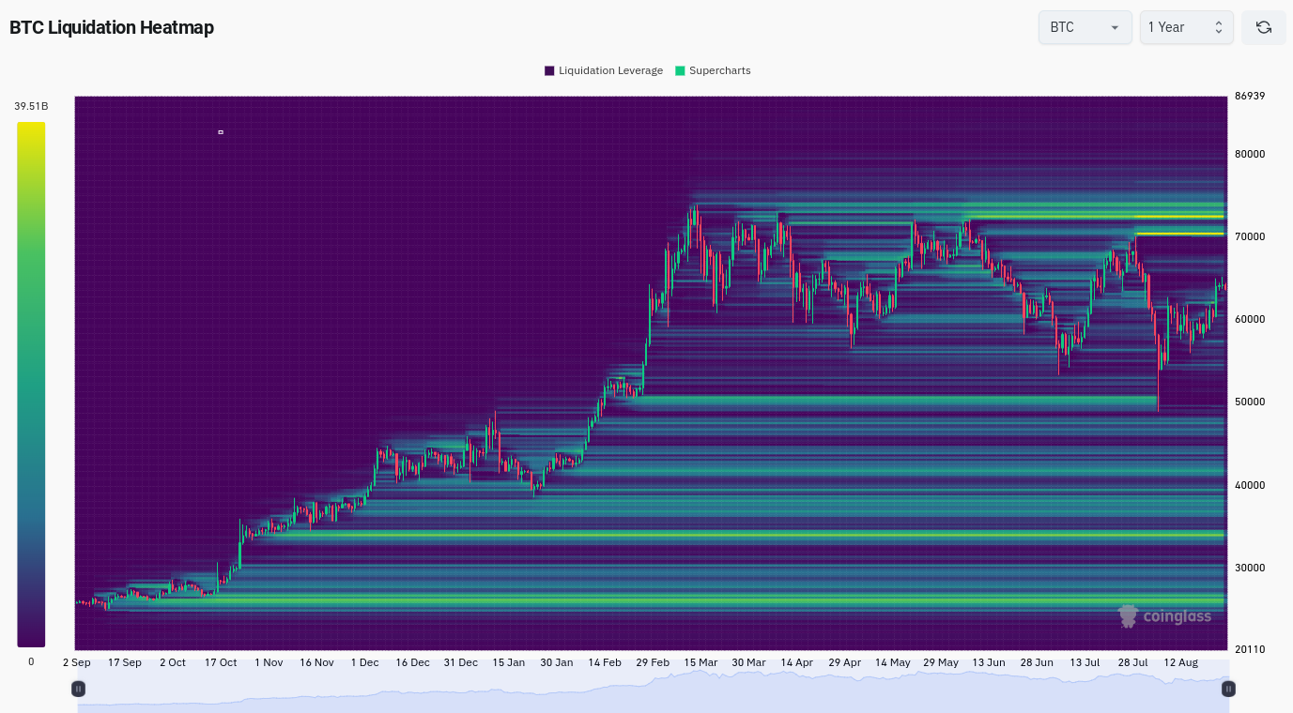The height and width of the screenshot is (713, 1293).
Task: Grab the left range slider handle
Action: coord(79,689)
